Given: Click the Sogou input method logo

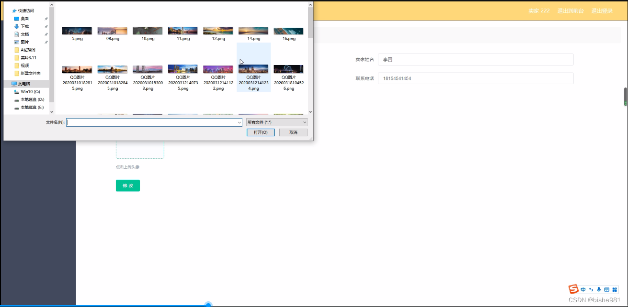Looking at the screenshot, I should 573,289.
